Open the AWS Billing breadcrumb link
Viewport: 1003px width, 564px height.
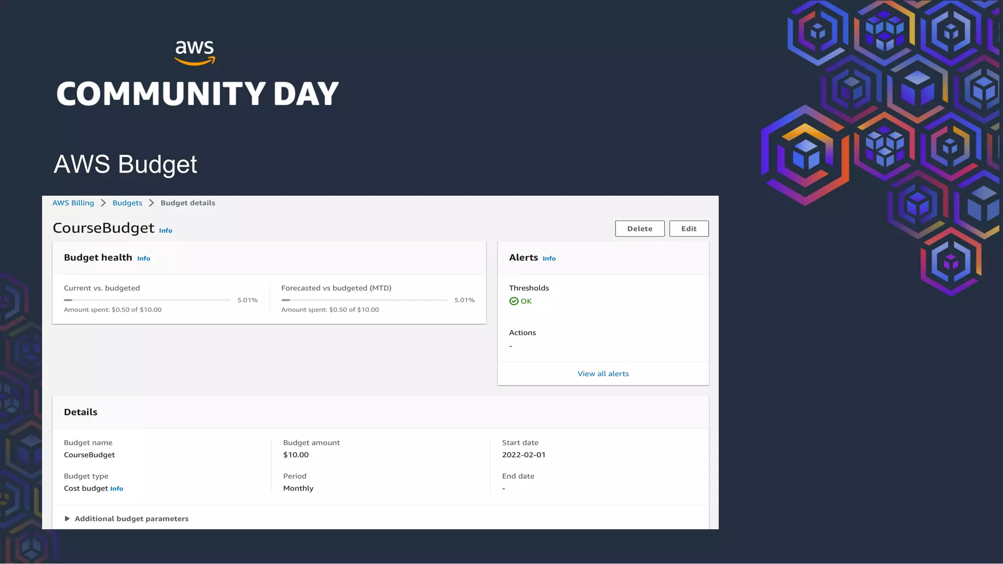[73, 203]
